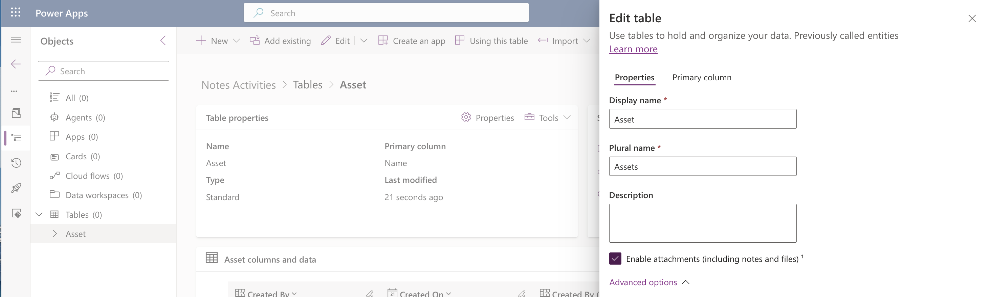Collapse Advanced options section
Screen dimensions: 991x297
pos(650,282)
